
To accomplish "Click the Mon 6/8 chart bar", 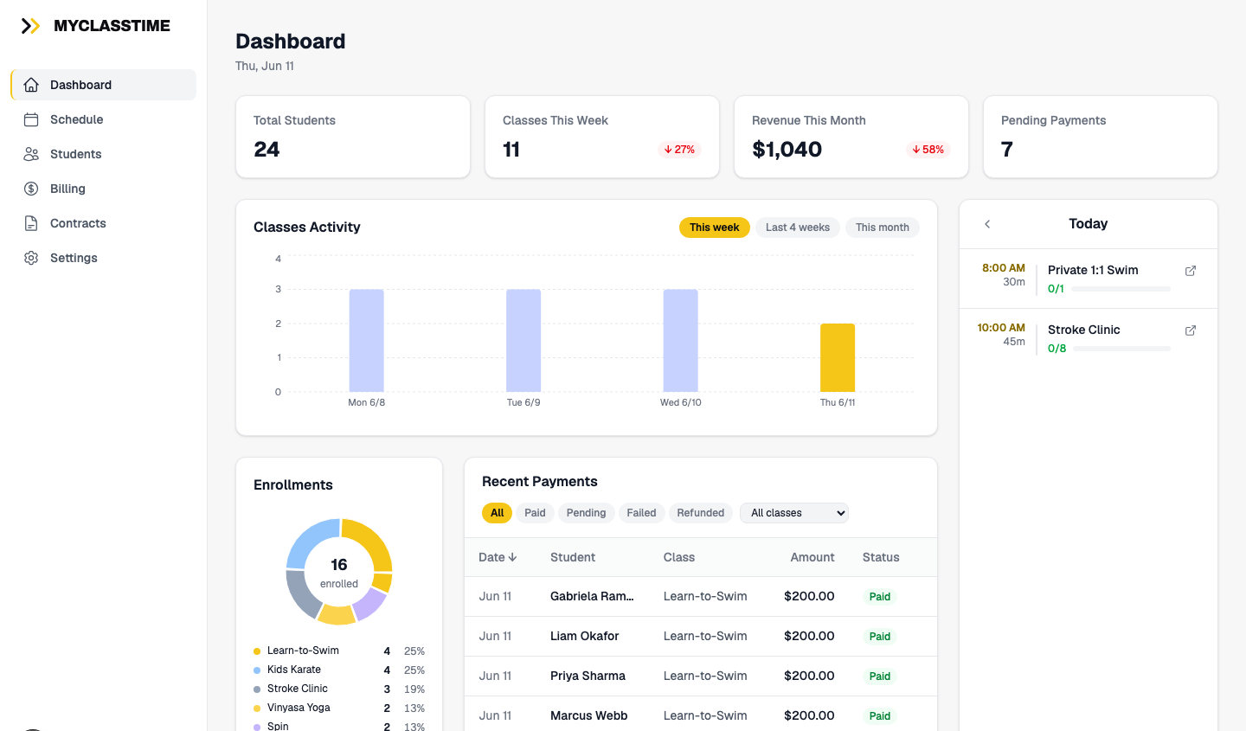I will 367,341.
